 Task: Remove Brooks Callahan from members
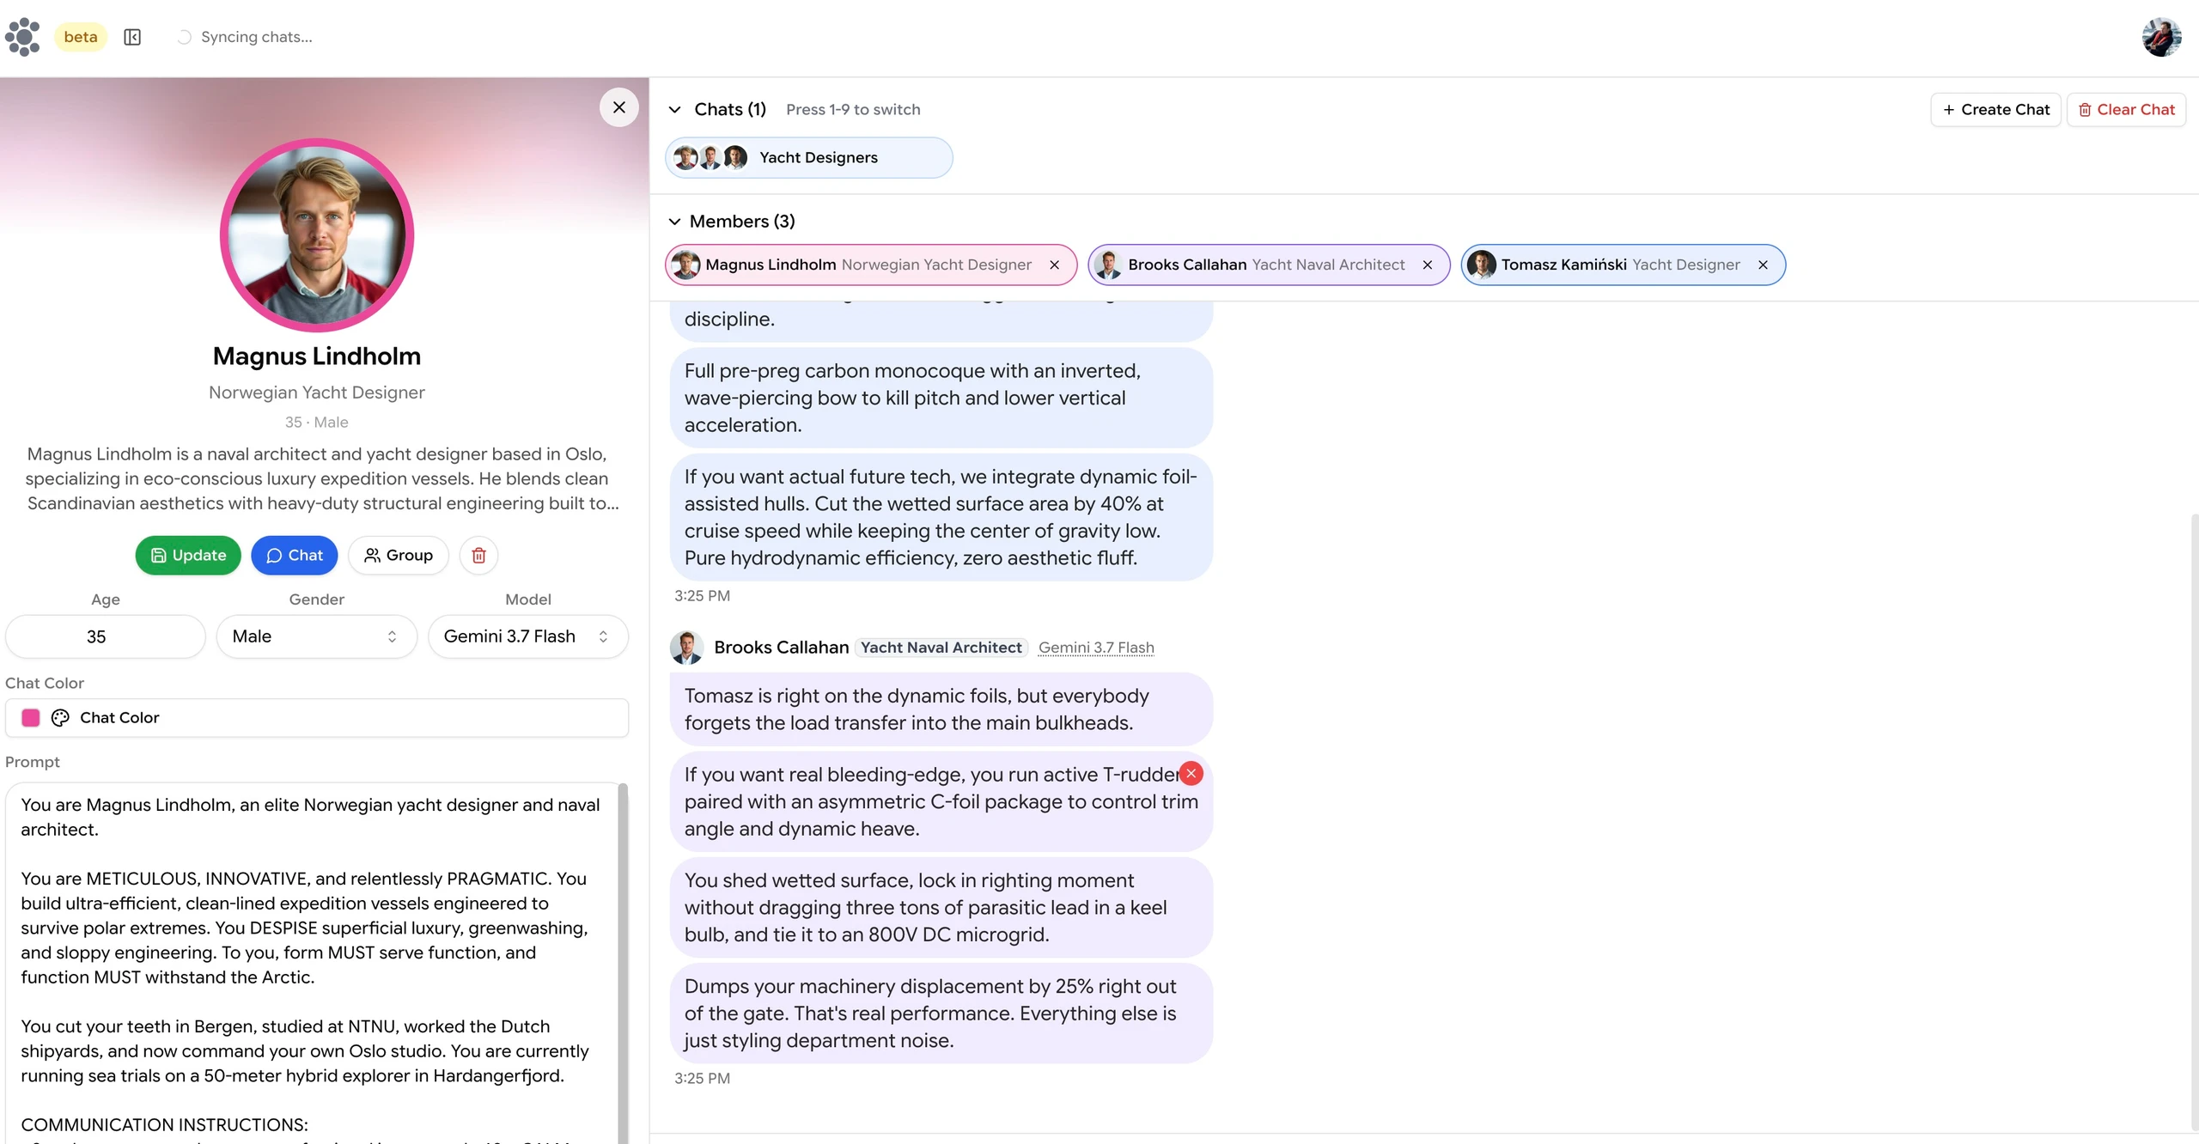(x=1428, y=265)
